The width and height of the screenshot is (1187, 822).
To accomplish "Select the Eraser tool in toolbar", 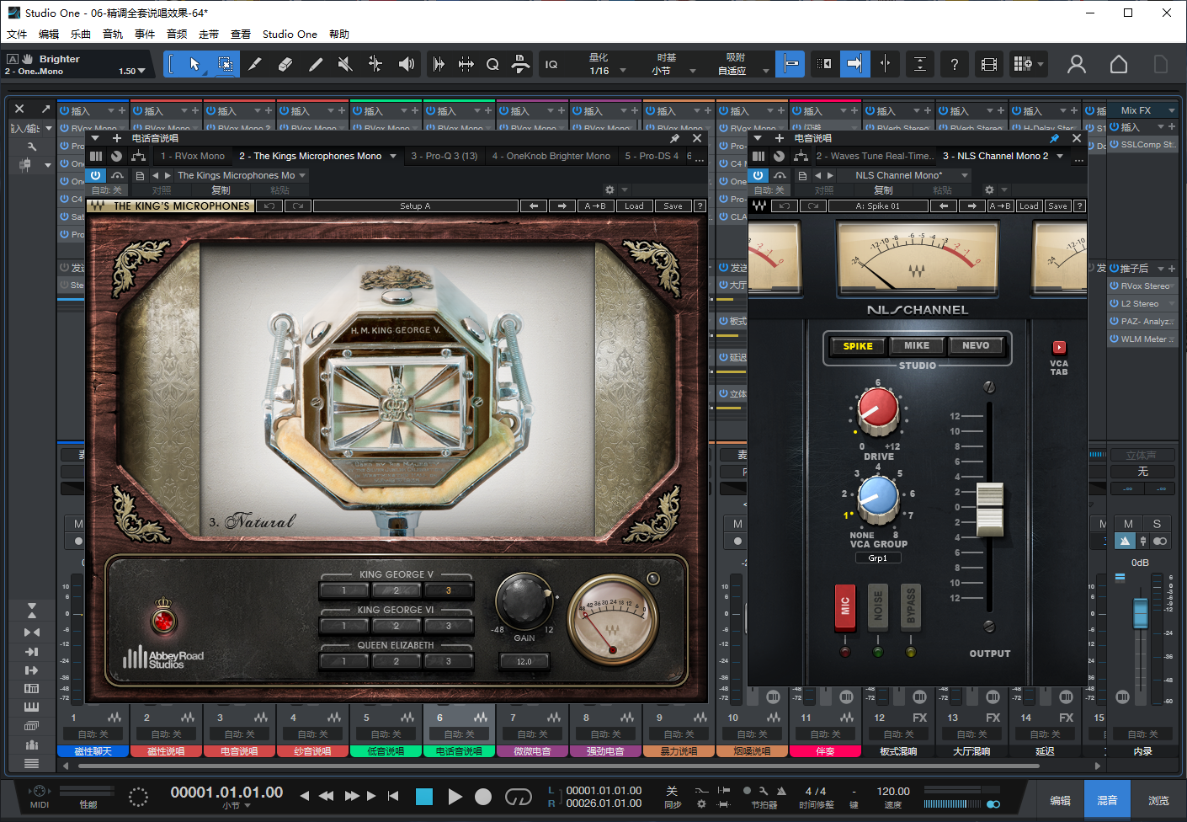I will (x=285, y=64).
